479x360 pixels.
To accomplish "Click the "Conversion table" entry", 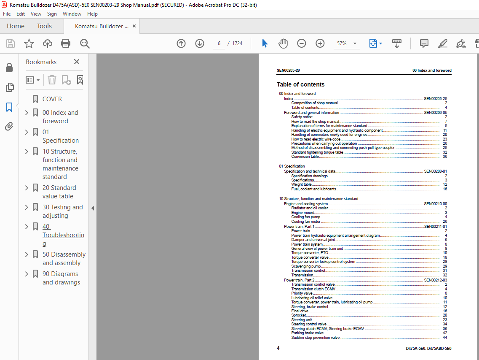I will tap(305, 157).
